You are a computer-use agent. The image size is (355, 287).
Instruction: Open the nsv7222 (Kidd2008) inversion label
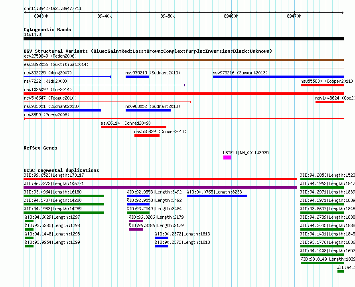click(45, 81)
